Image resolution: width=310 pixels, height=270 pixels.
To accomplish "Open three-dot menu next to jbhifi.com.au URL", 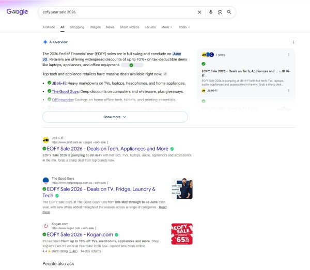I will click(107, 142).
